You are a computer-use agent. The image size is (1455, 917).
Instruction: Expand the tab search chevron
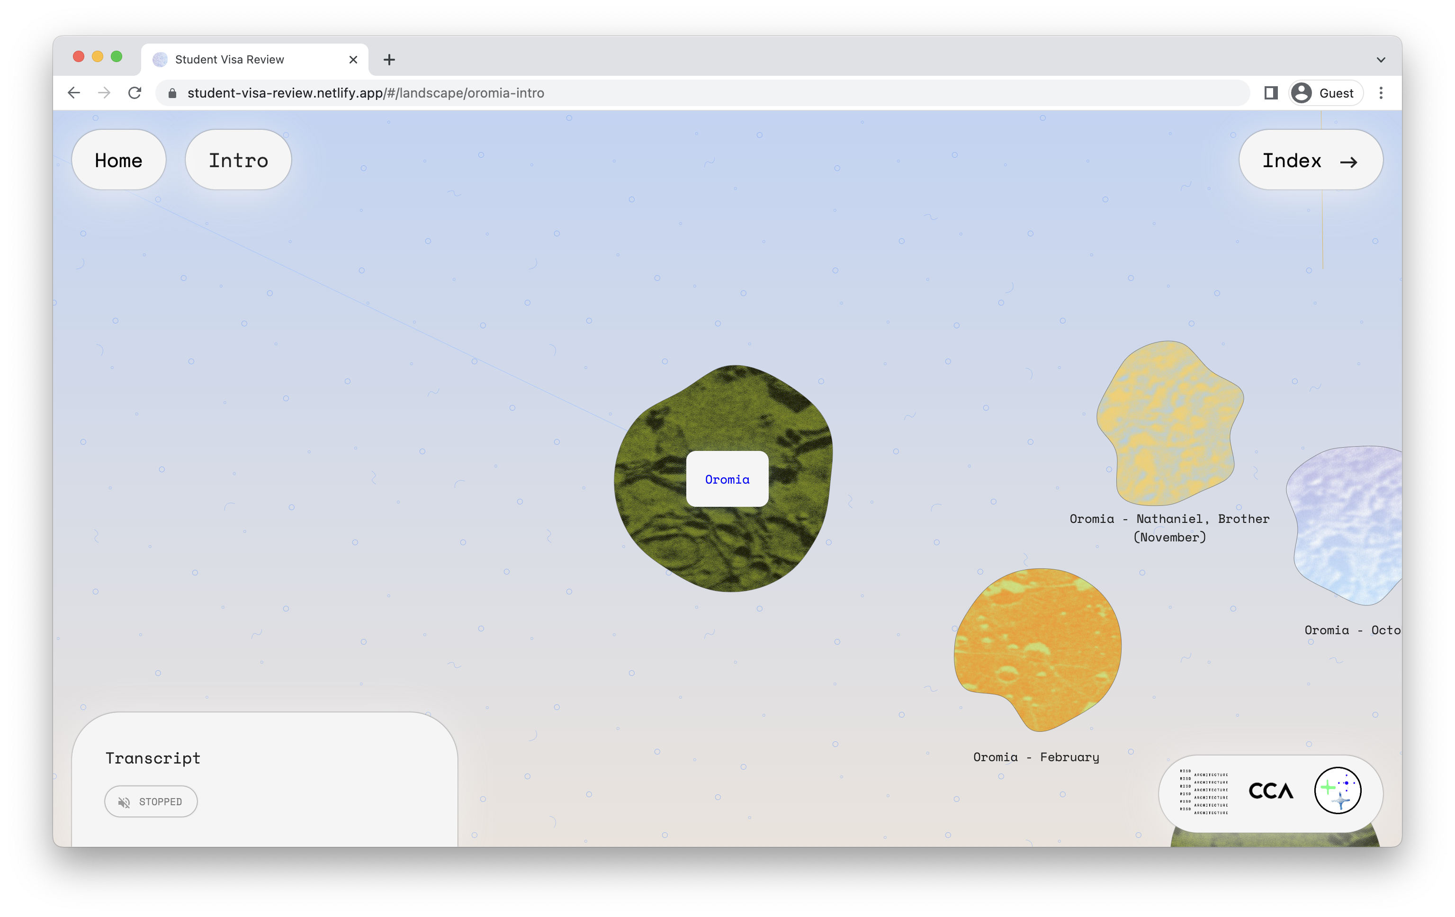1381,60
